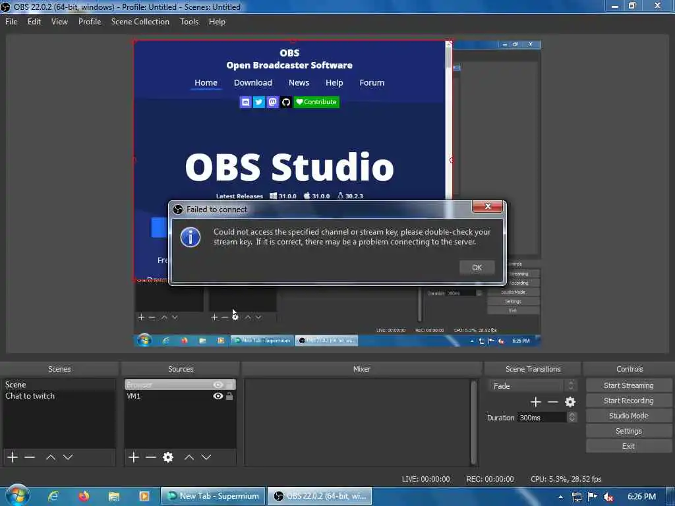Image resolution: width=675 pixels, height=506 pixels.
Task: Click Download link in preview webpage
Action: coord(252,82)
